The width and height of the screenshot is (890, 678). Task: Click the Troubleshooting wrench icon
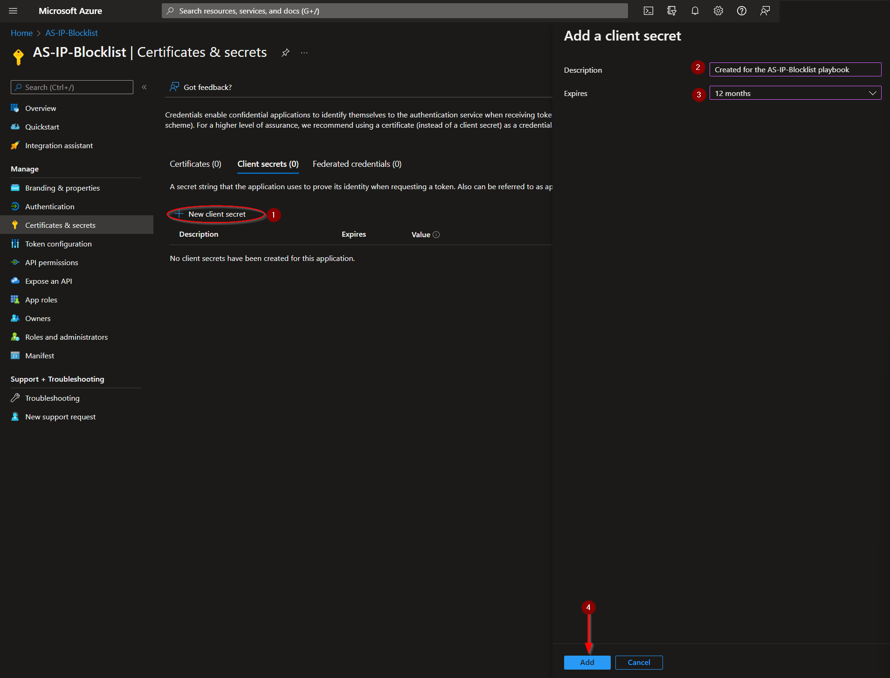pyautogui.click(x=15, y=398)
